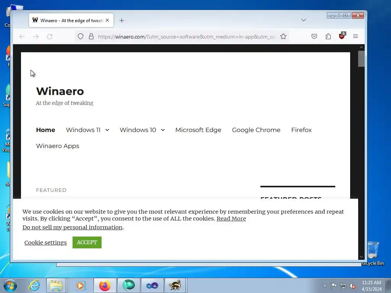The height and width of the screenshot is (293, 391).
Task: Open the Windows 11 menu item
Action: 83,130
